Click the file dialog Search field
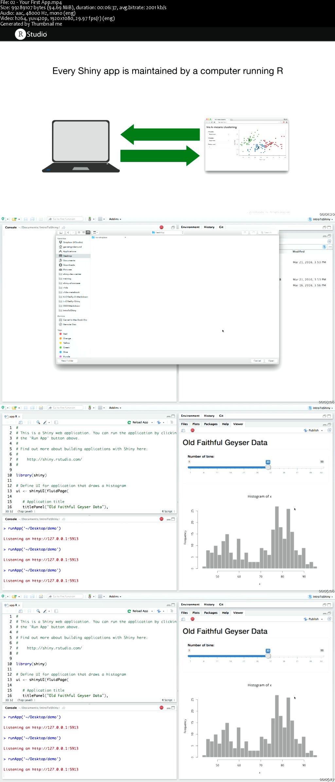335x782 pixels. pos(268,232)
